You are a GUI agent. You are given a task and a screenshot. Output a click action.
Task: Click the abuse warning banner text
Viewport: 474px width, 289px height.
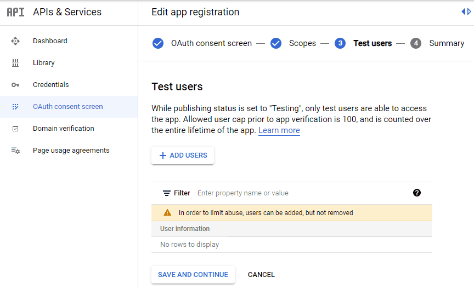click(x=266, y=213)
